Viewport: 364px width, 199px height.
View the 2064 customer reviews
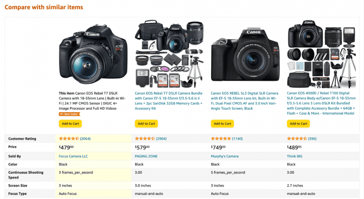(85, 138)
